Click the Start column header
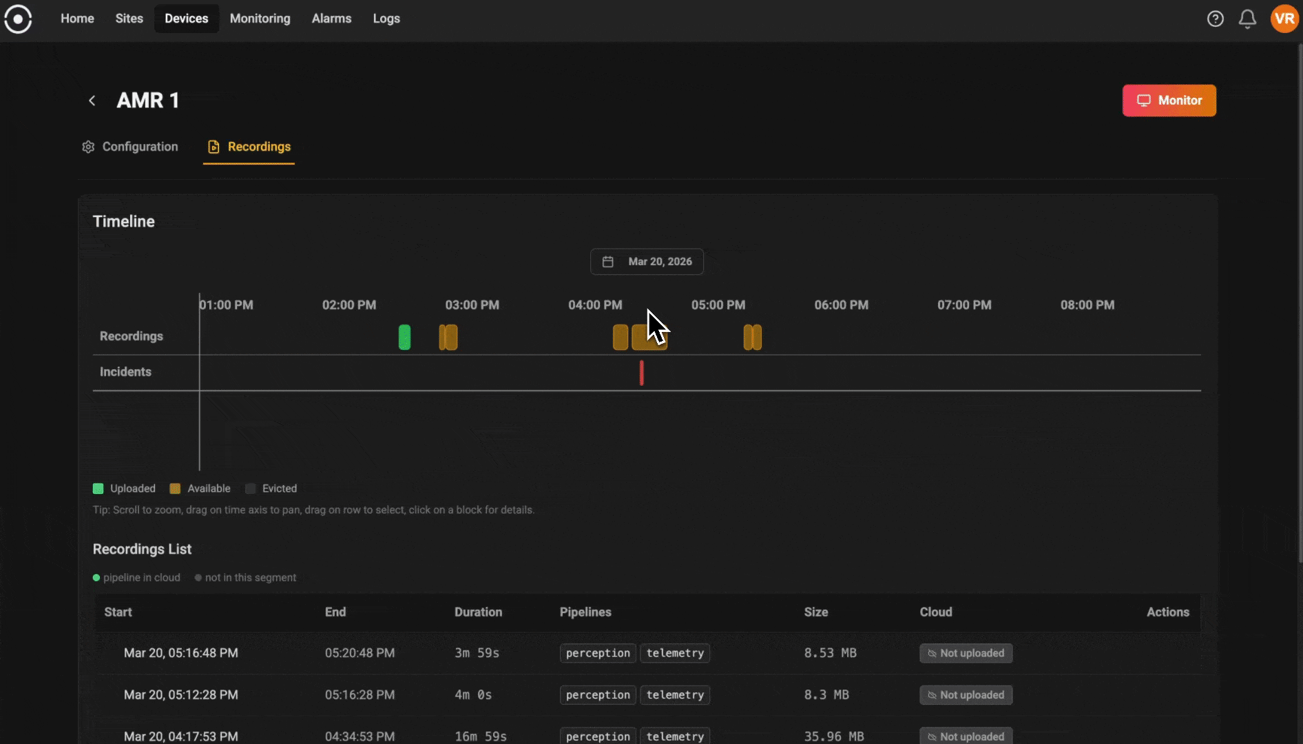The width and height of the screenshot is (1303, 744). click(x=118, y=612)
